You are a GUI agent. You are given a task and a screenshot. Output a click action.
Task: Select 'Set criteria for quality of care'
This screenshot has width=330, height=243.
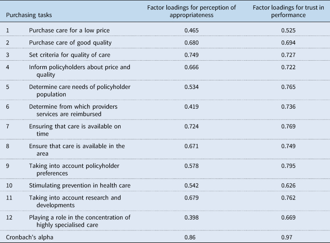point(71,55)
